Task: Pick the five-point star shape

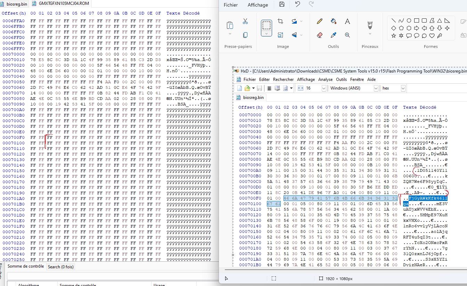Action: coord(394,35)
